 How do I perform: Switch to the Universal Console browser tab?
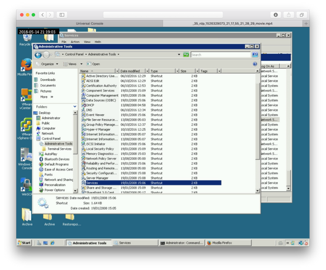[x=89, y=24]
